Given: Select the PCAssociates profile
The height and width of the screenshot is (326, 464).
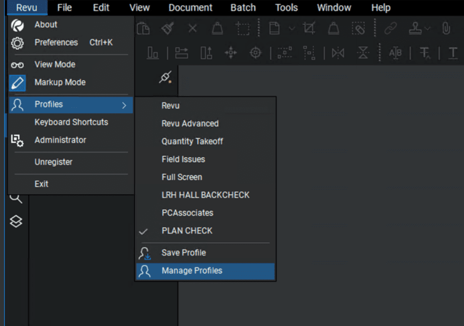Looking at the screenshot, I should [x=205, y=213].
